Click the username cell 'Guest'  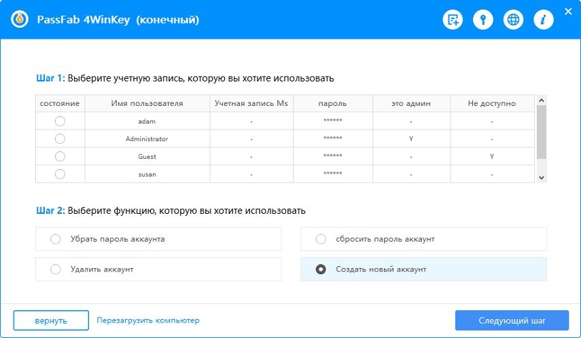[x=147, y=157]
